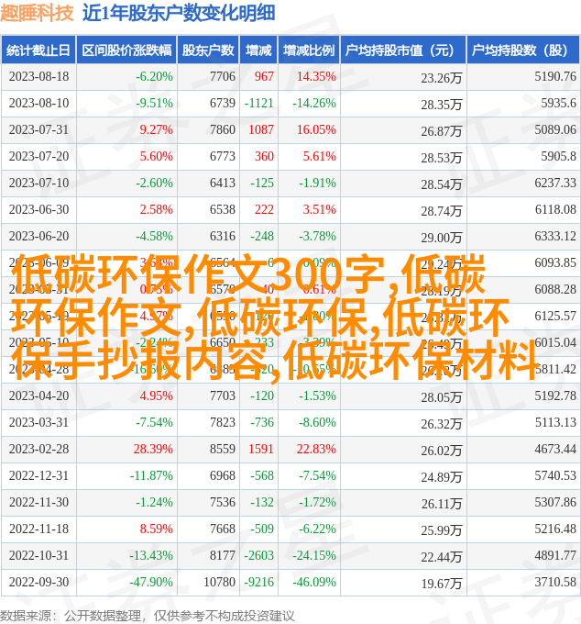The height and width of the screenshot is (624, 581).
Task: Click shareholder count 6739
Action: click(x=223, y=103)
